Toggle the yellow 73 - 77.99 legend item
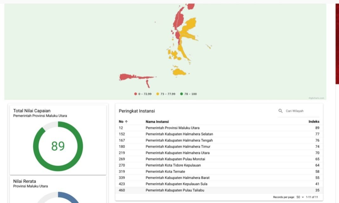Screen dimensions: 339x203 [x=166, y=94]
